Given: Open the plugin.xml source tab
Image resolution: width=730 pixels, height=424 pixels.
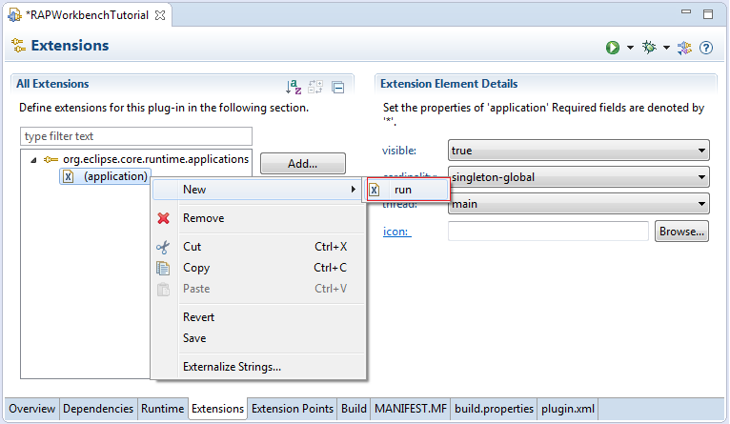Looking at the screenshot, I should (x=568, y=409).
